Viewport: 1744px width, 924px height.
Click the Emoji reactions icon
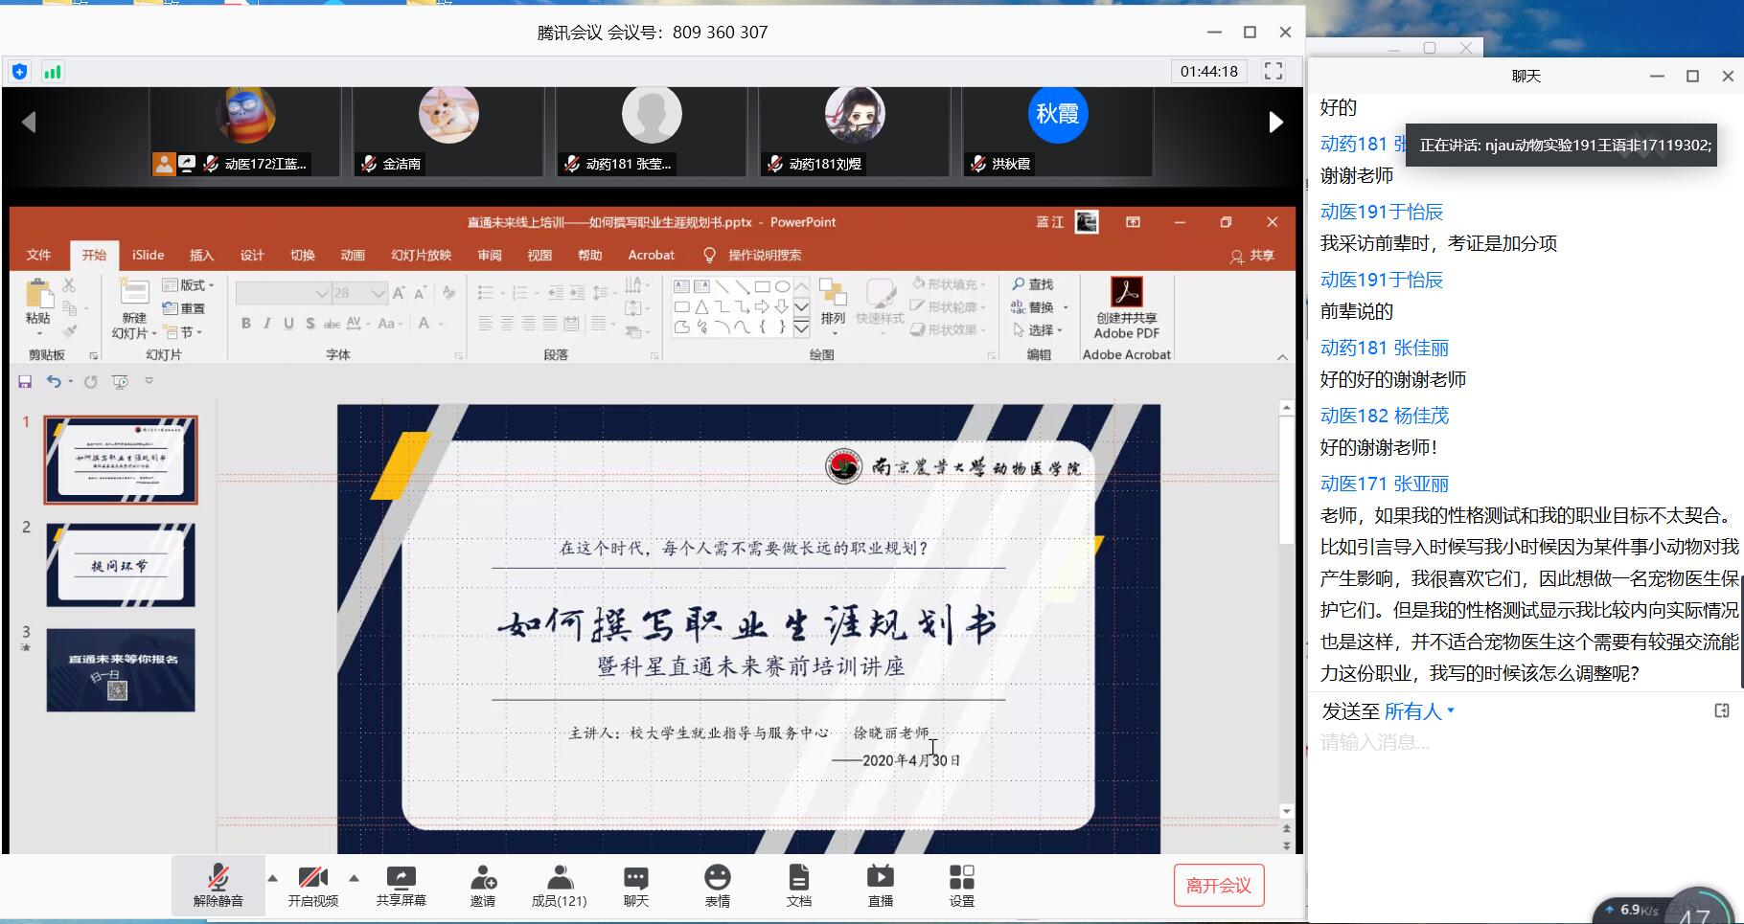pyautogui.click(x=717, y=885)
